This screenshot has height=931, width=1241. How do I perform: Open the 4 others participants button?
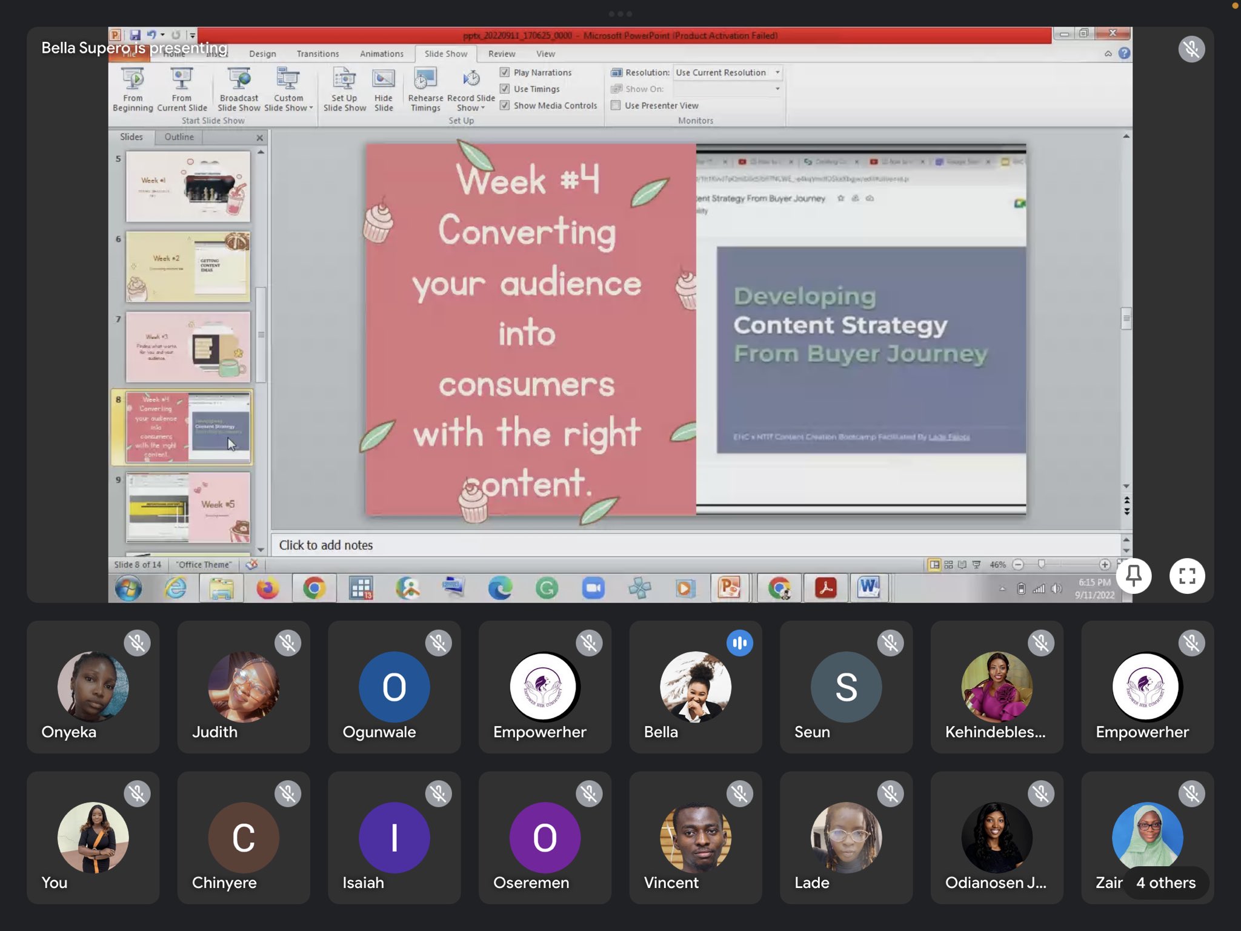[x=1166, y=883]
